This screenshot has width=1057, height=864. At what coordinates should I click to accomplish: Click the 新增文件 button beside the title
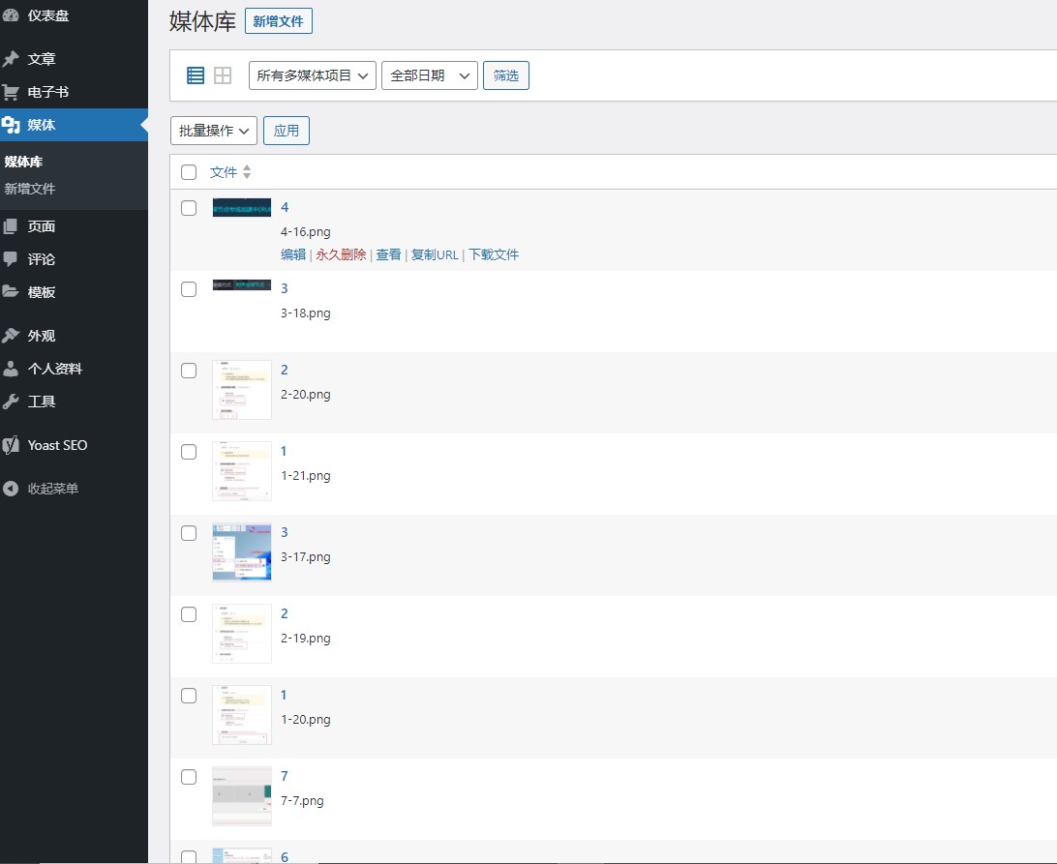point(279,21)
